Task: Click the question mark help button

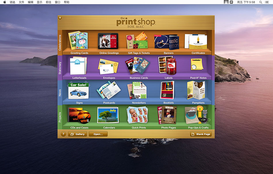Action: [64, 134]
